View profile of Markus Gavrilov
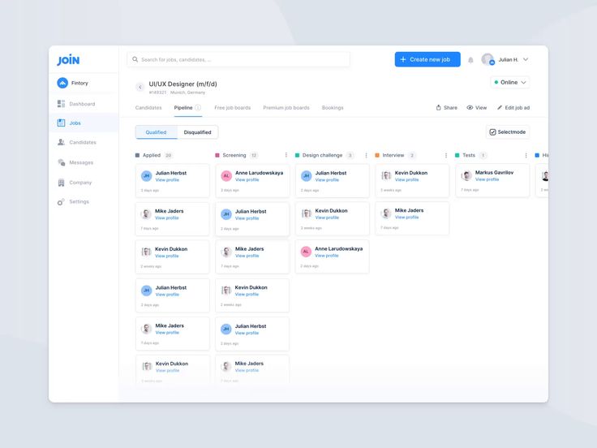Screen dimensions: 597x448 pyautogui.click(x=487, y=179)
